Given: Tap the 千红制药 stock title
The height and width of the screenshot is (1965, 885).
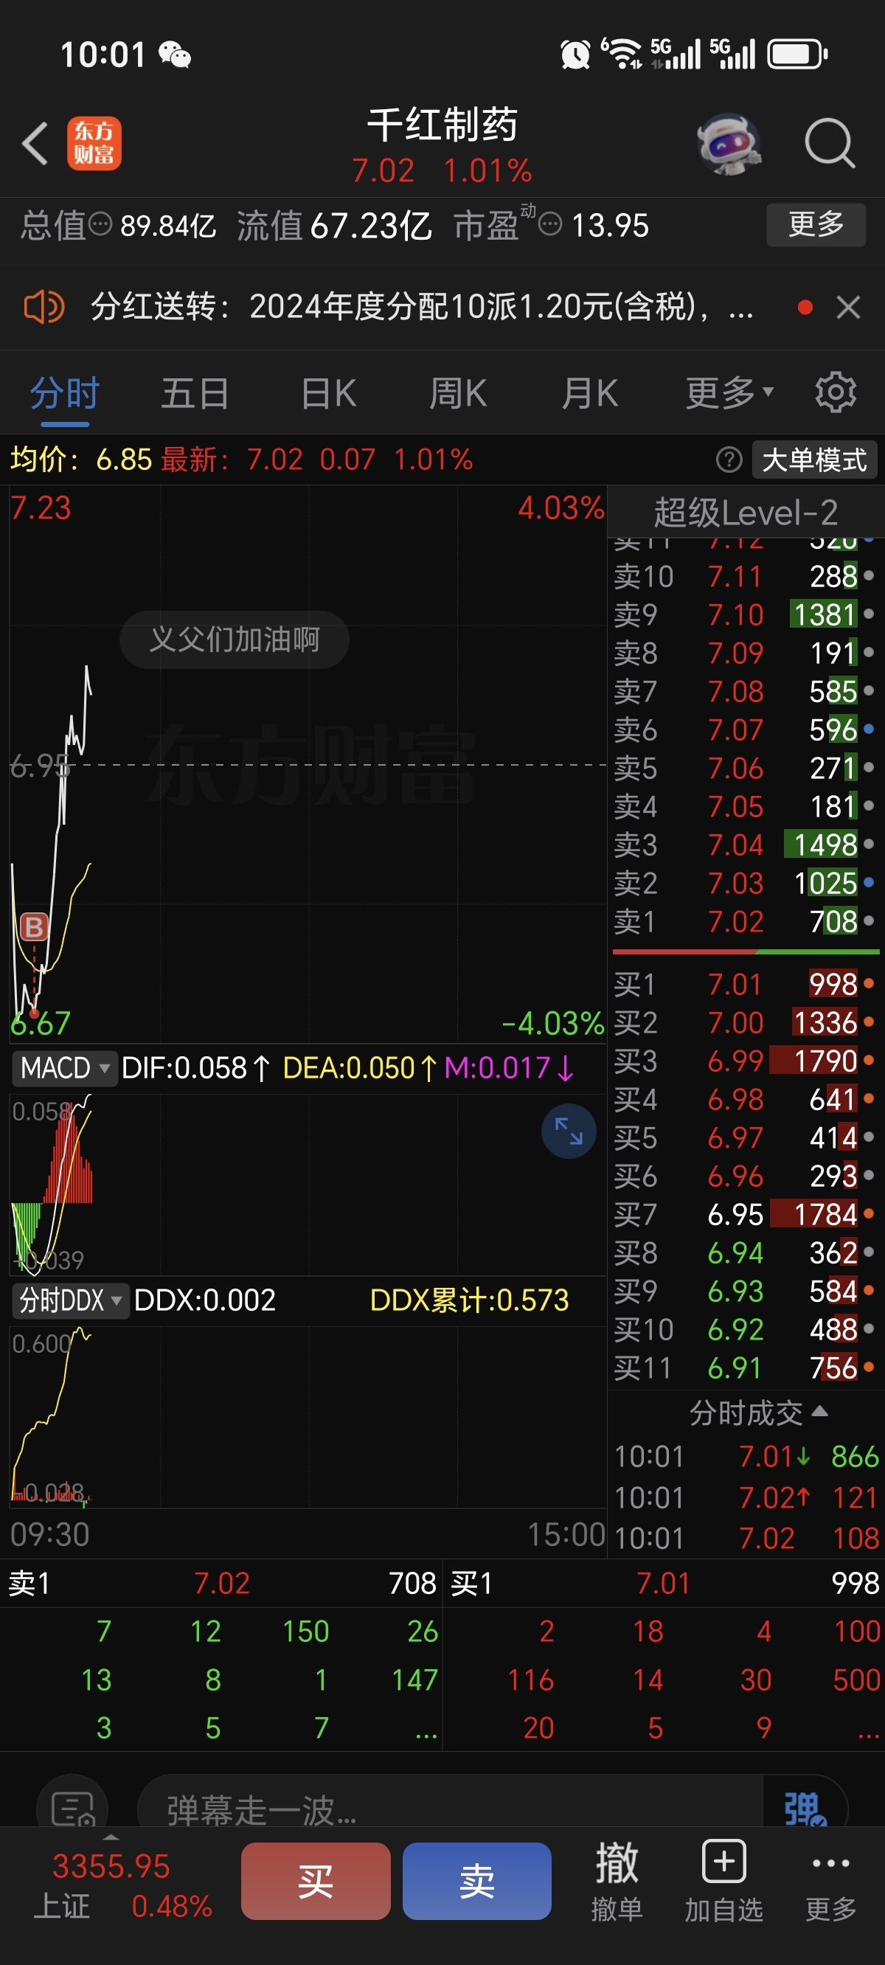Looking at the screenshot, I should [x=442, y=125].
